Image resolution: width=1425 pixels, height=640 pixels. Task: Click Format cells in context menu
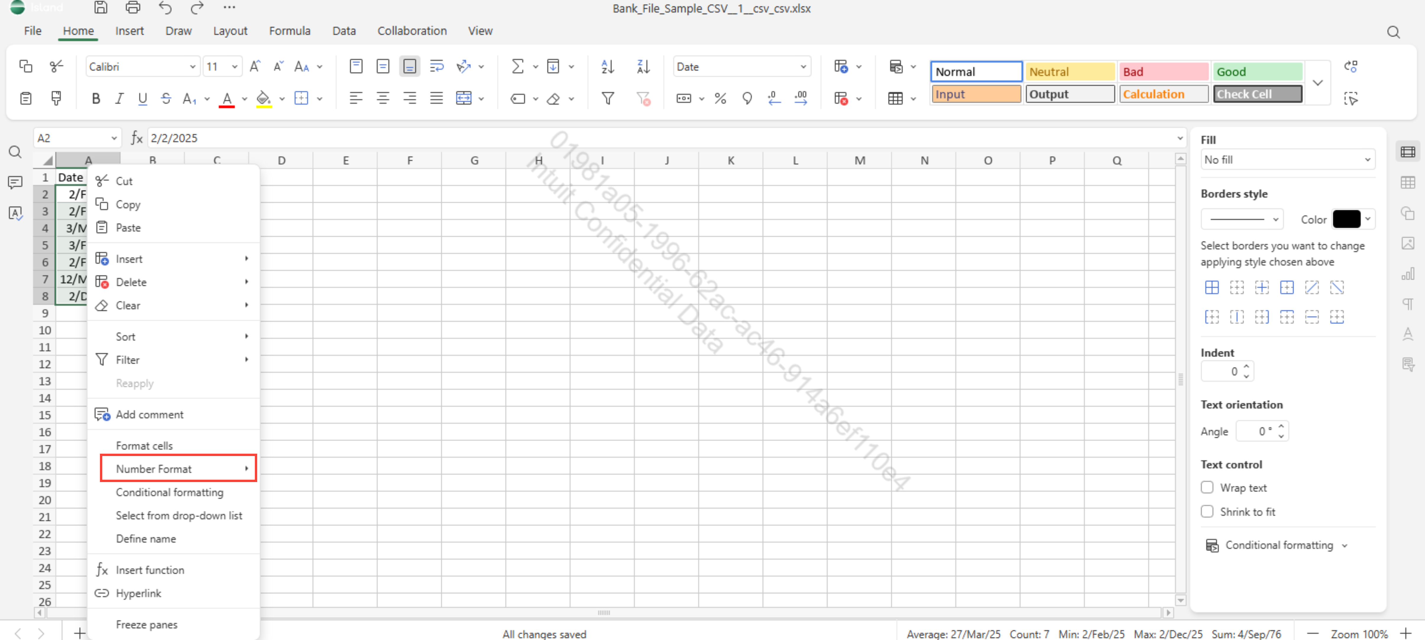point(144,445)
